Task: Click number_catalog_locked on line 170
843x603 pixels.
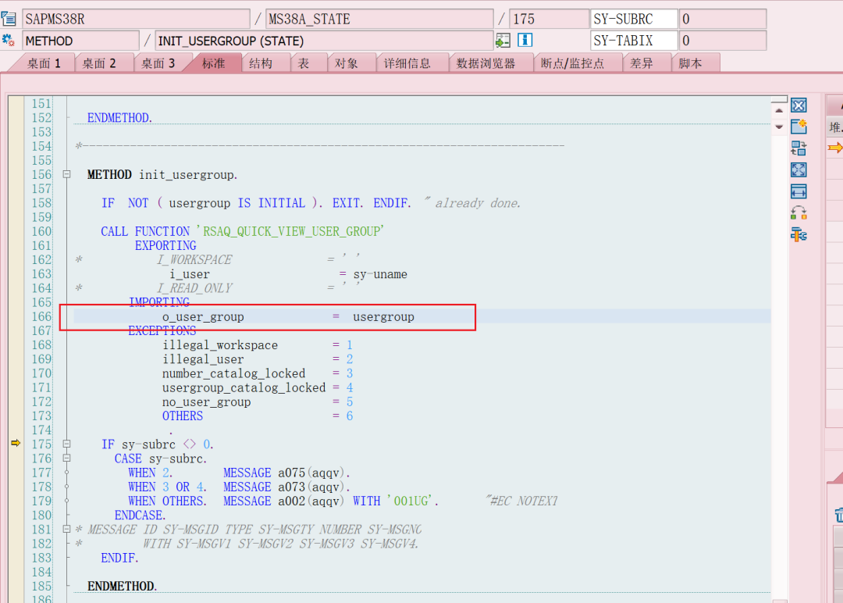Action: tap(234, 373)
